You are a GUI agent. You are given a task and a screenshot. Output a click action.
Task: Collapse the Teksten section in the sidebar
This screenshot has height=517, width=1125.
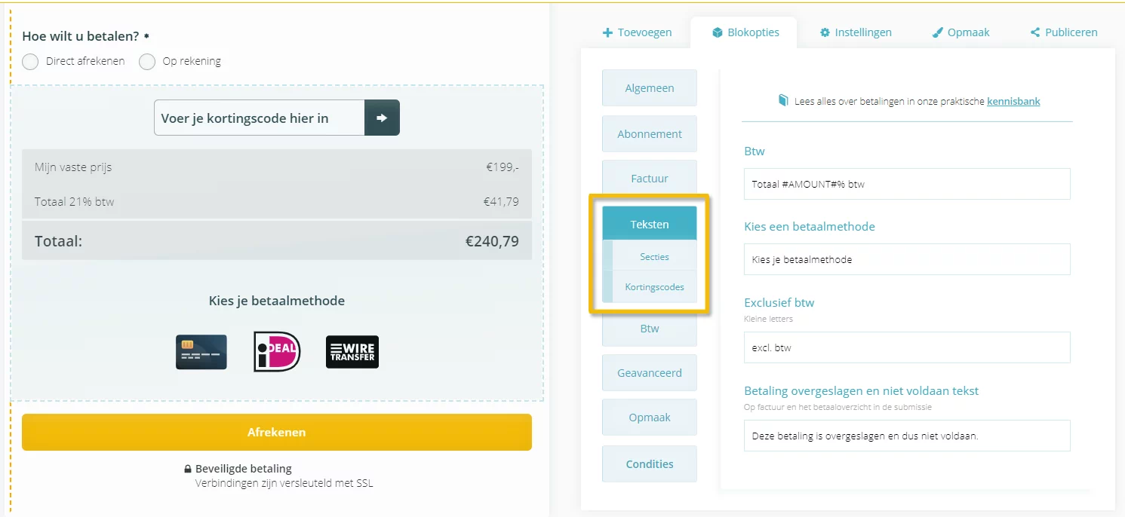[650, 224]
